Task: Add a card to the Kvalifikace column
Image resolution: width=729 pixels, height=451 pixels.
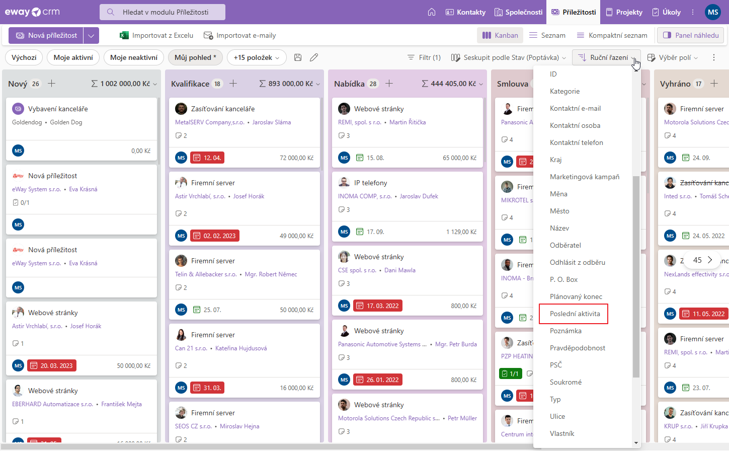Action: click(233, 84)
